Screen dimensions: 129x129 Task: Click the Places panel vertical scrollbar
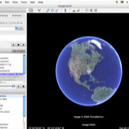[x=25, y=64]
